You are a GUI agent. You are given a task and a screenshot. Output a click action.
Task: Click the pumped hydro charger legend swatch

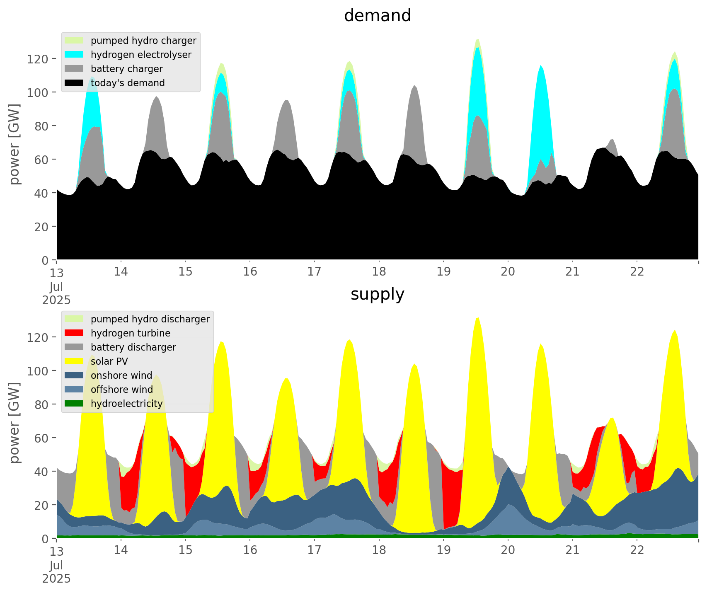pyautogui.click(x=74, y=41)
